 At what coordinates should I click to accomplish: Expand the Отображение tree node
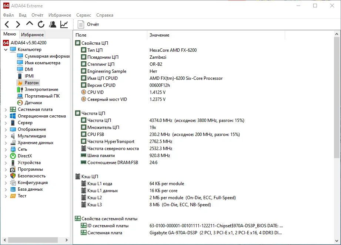[6, 130]
